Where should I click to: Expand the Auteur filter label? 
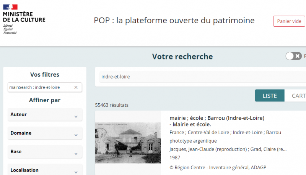19,114
